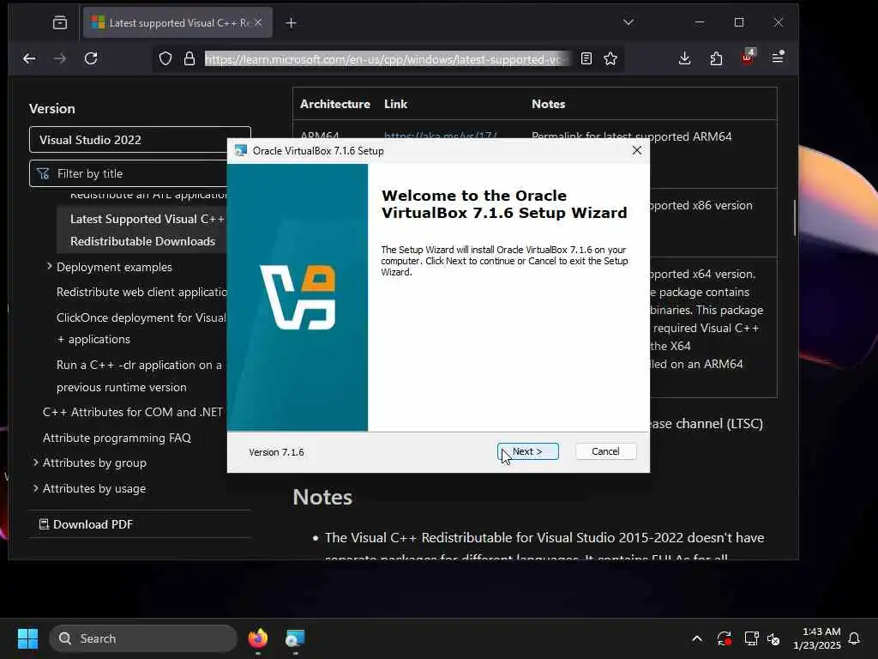Click the uBlock Origin extension icon

pyautogui.click(x=748, y=57)
